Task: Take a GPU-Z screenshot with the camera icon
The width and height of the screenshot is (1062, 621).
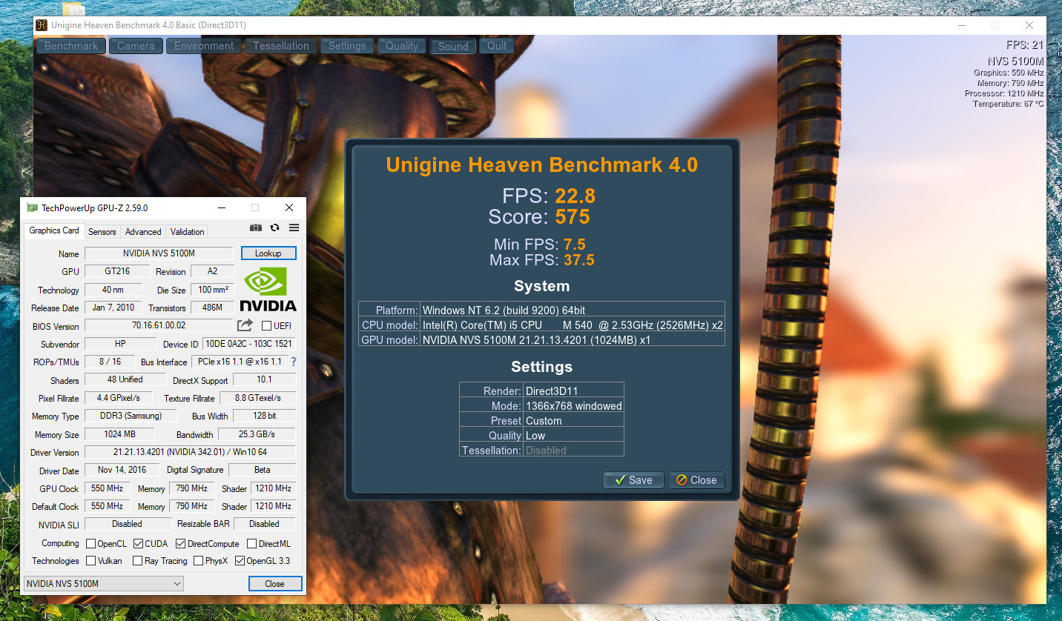Action: (256, 228)
